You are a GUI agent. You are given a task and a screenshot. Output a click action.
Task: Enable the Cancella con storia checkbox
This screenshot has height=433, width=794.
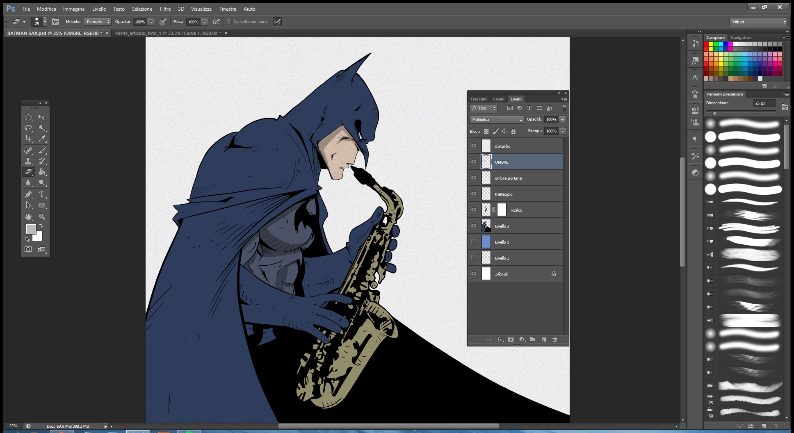pyautogui.click(x=229, y=22)
